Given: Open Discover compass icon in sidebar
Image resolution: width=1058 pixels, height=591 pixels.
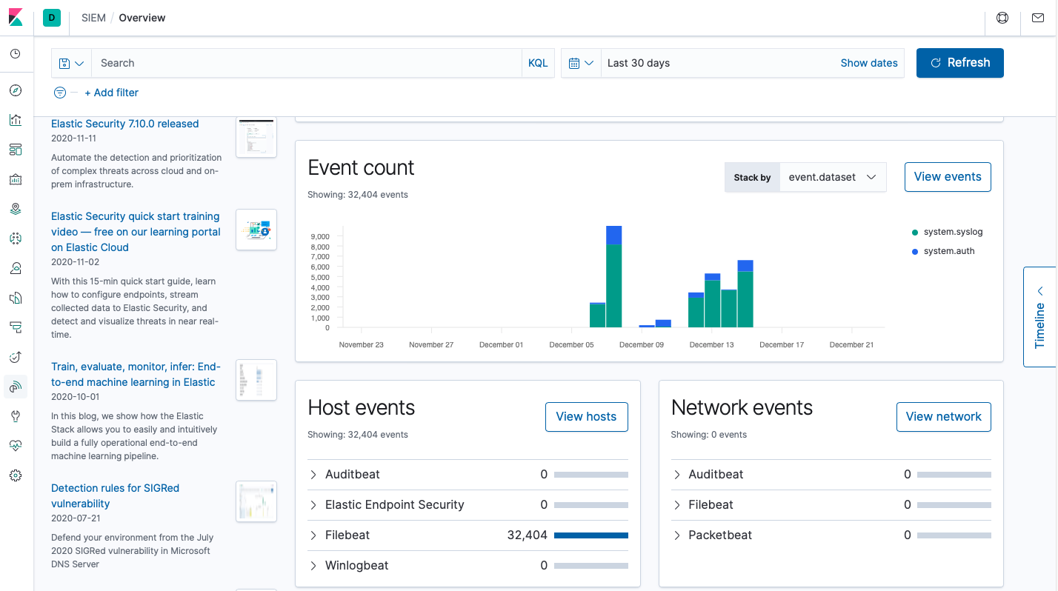Looking at the screenshot, I should pos(16,90).
